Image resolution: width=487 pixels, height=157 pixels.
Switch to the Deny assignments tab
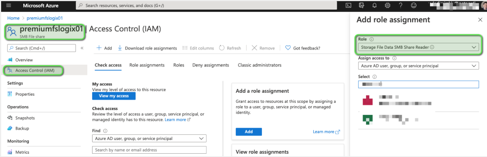click(211, 65)
